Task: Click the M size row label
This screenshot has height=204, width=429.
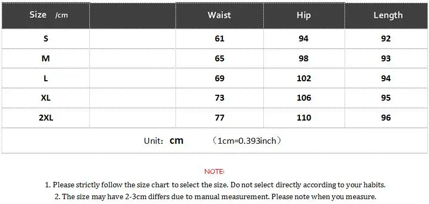Action: (x=46, y=59)
